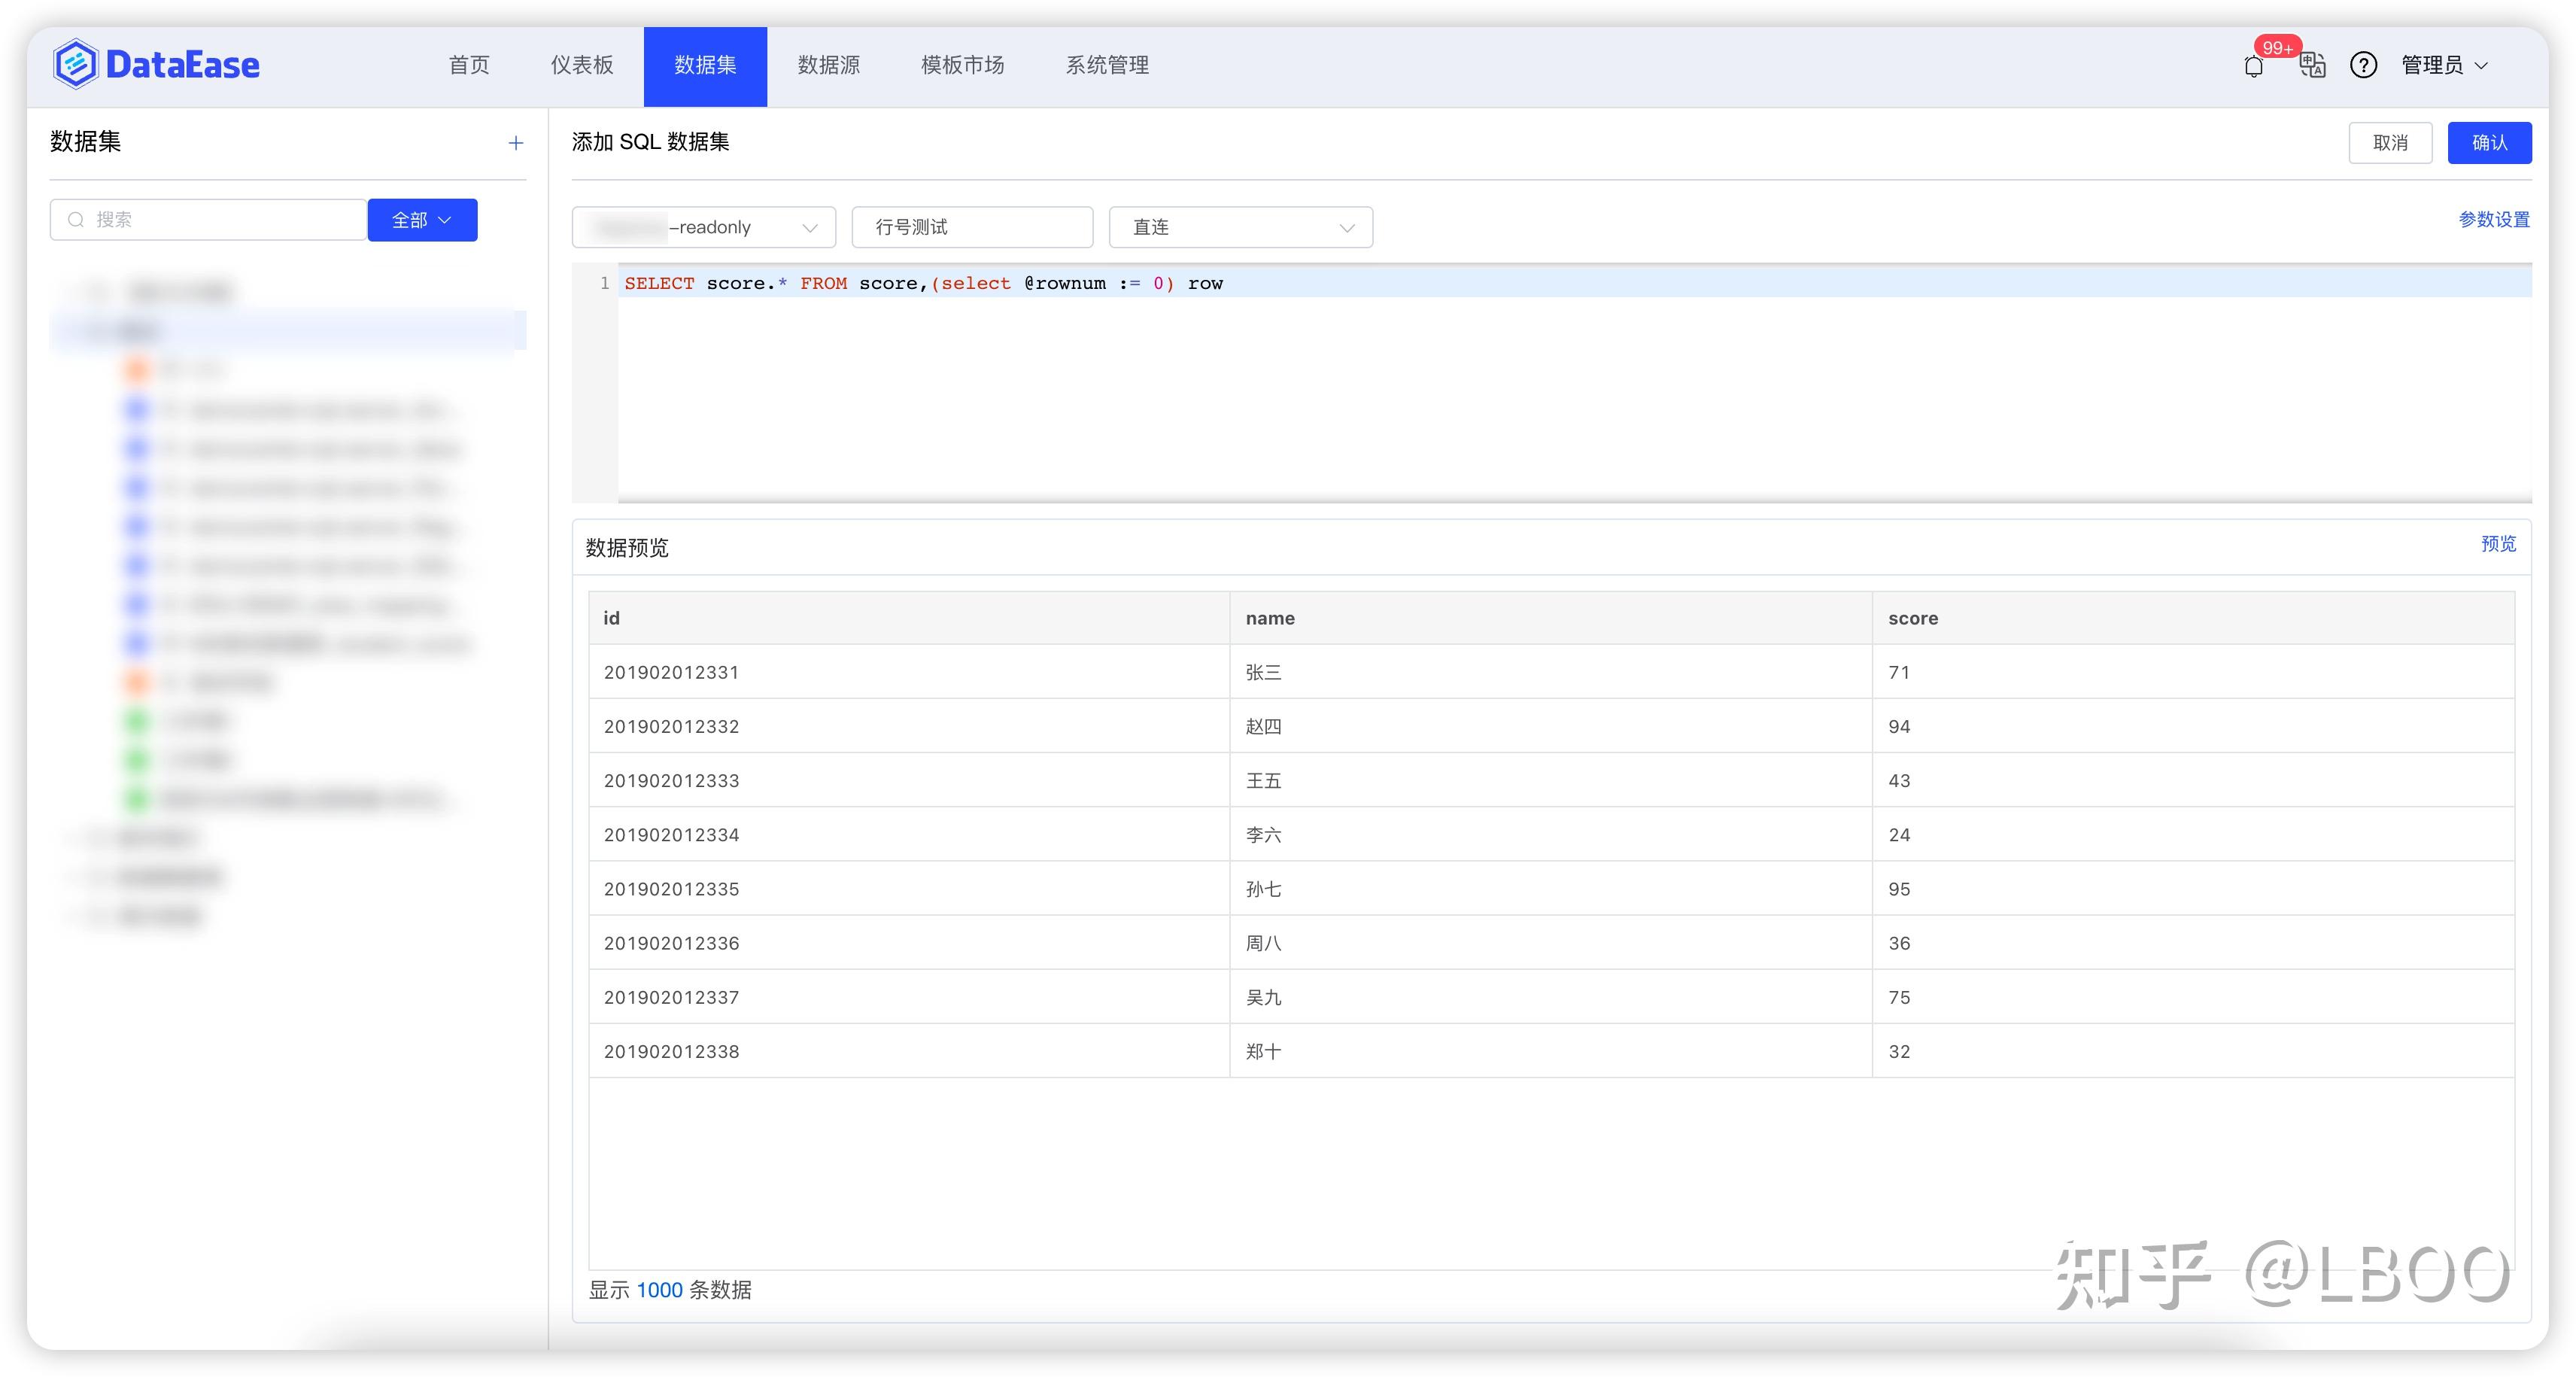Click the language switch icon

tap(2312, 66)
